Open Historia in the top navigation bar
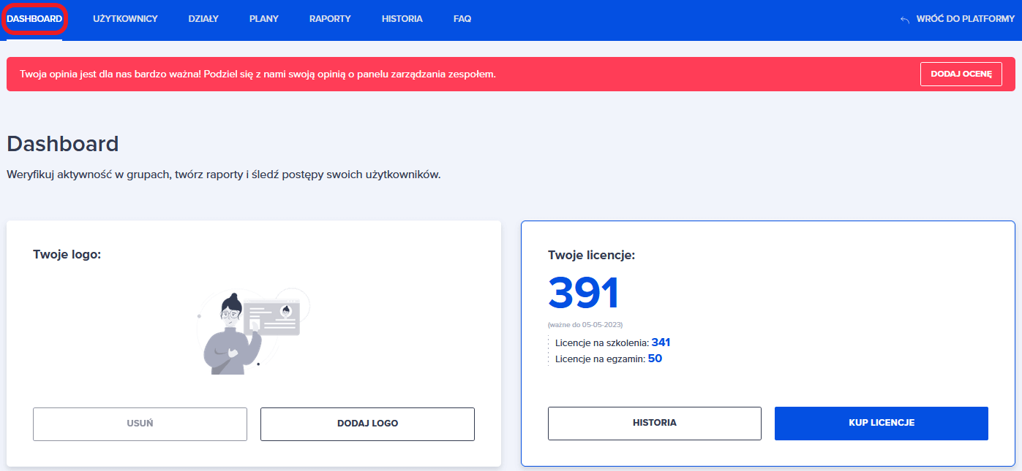 pos(402,19)
